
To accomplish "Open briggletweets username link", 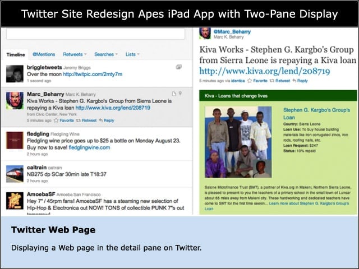I will click(x=44, y=67).
